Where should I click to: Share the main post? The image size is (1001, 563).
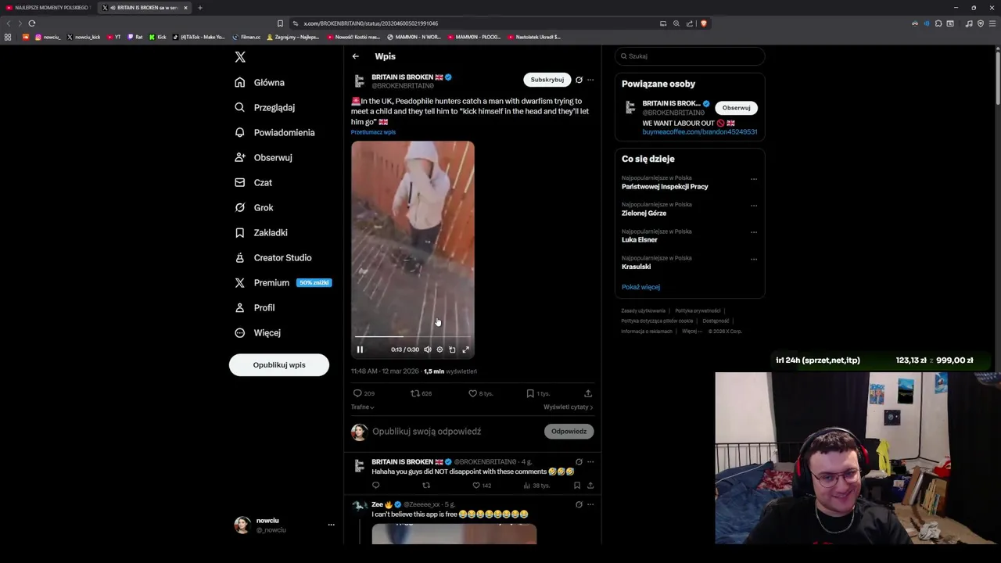(588, 393)
